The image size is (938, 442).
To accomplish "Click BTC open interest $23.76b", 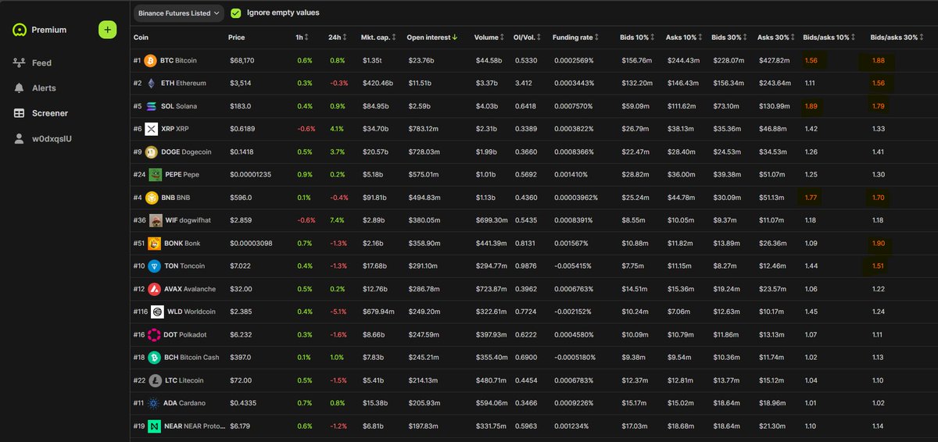I will (x=422, y=60).
